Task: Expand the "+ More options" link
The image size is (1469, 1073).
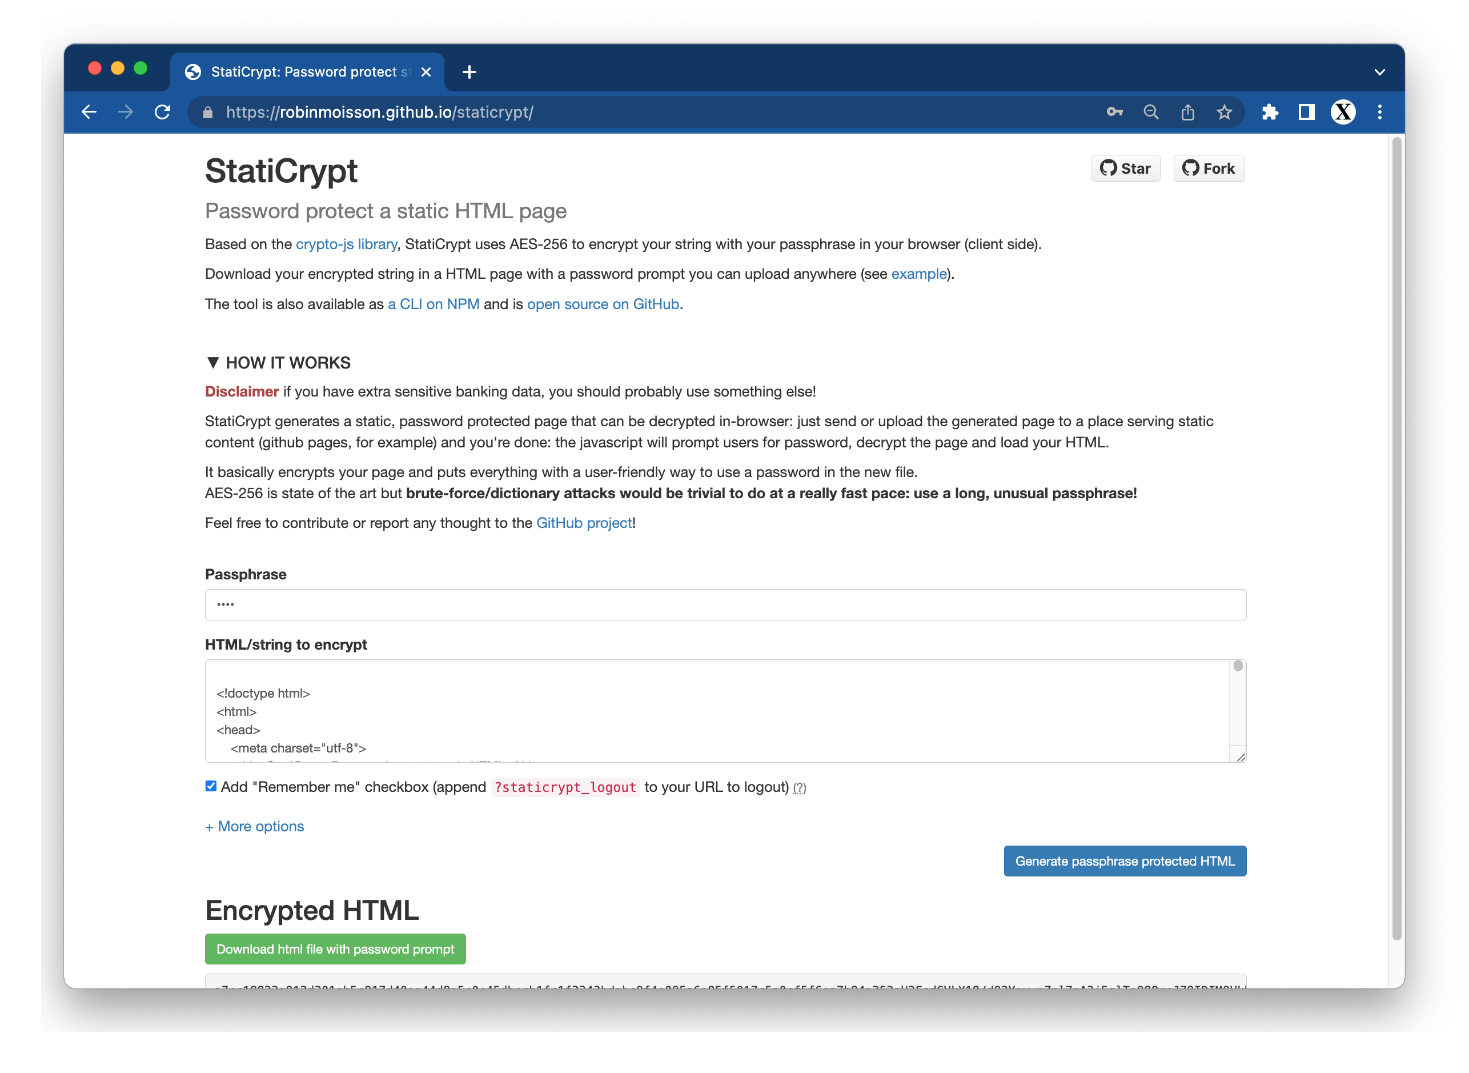Action: tap(255, 826)
